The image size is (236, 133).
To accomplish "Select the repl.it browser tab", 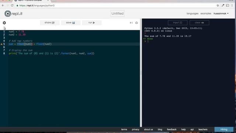I will (x=32, y=1).
